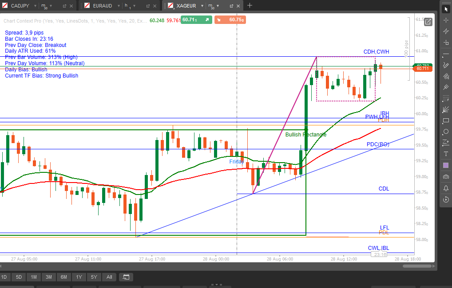Click the Spread: 3,9 pips text
The height and width of the screenshot is (288, 452).
(x=24, y=33)
